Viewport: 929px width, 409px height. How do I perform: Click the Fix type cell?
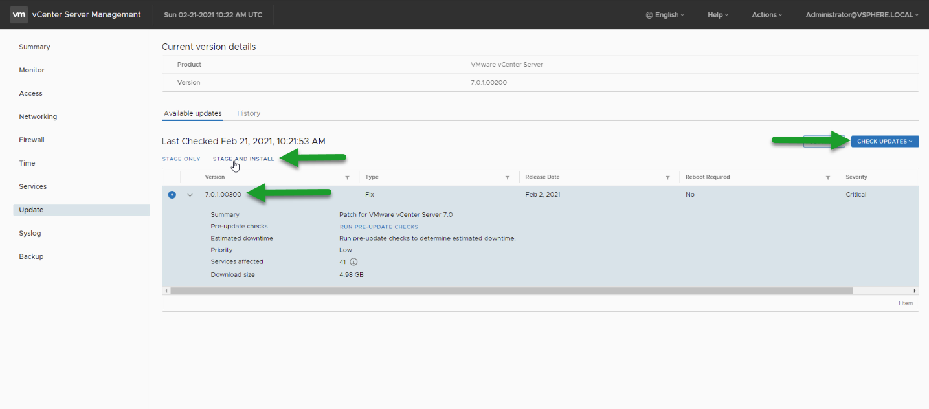pos(370,195)
